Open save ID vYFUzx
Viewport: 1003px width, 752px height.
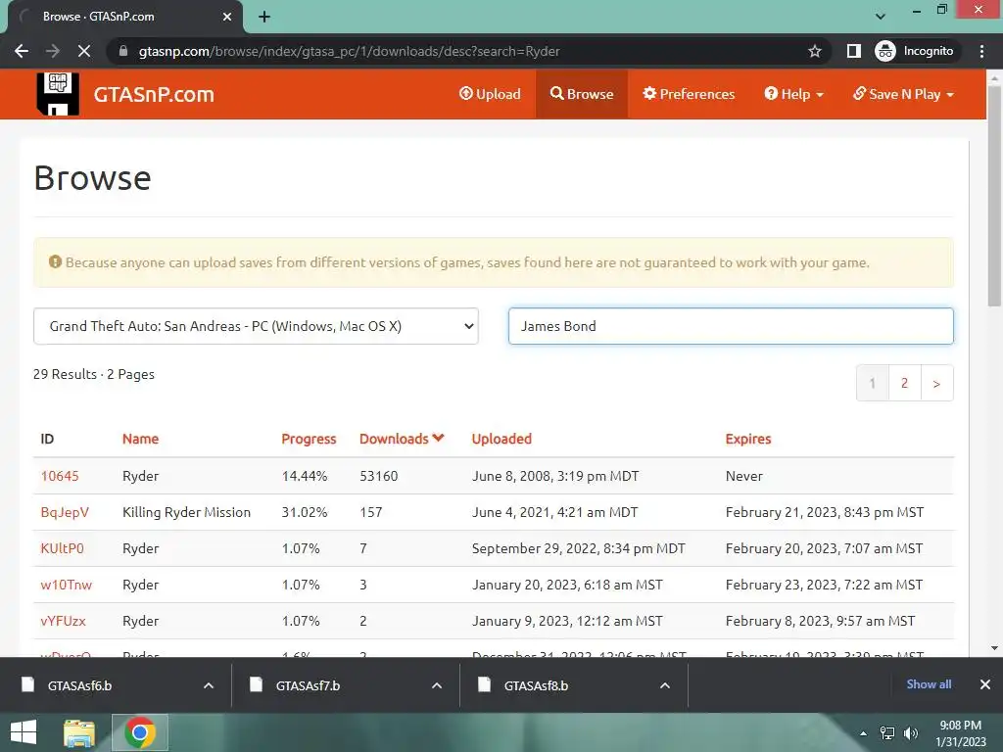(x=63, y=621)
